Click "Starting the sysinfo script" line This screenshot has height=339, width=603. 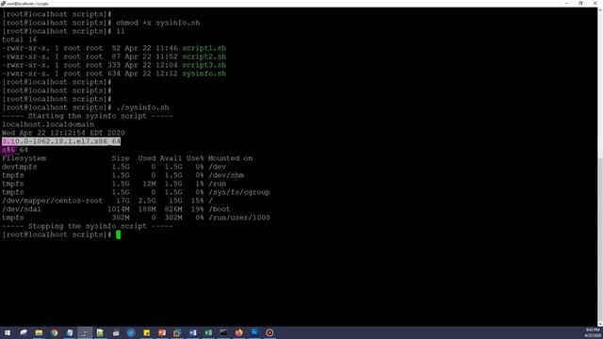click(x=88, y=116)
